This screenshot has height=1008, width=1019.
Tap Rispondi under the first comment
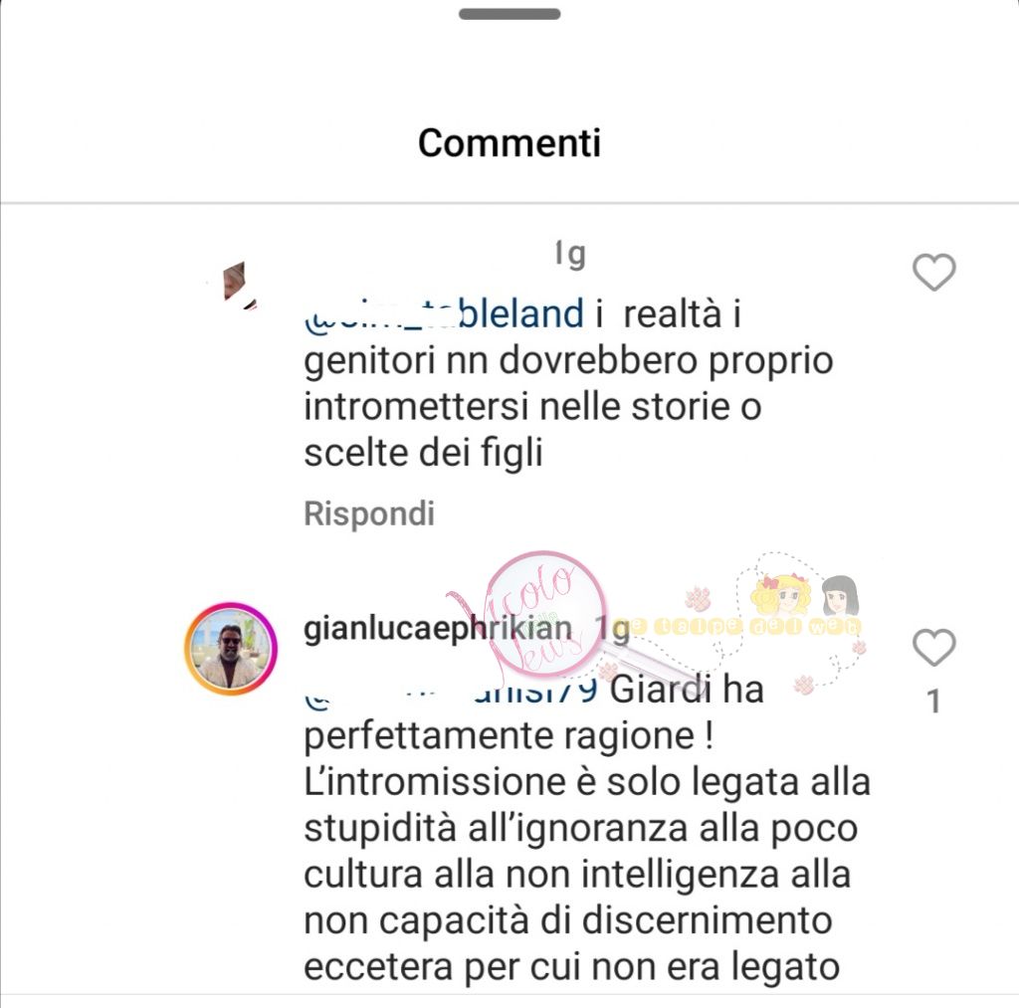369,513
